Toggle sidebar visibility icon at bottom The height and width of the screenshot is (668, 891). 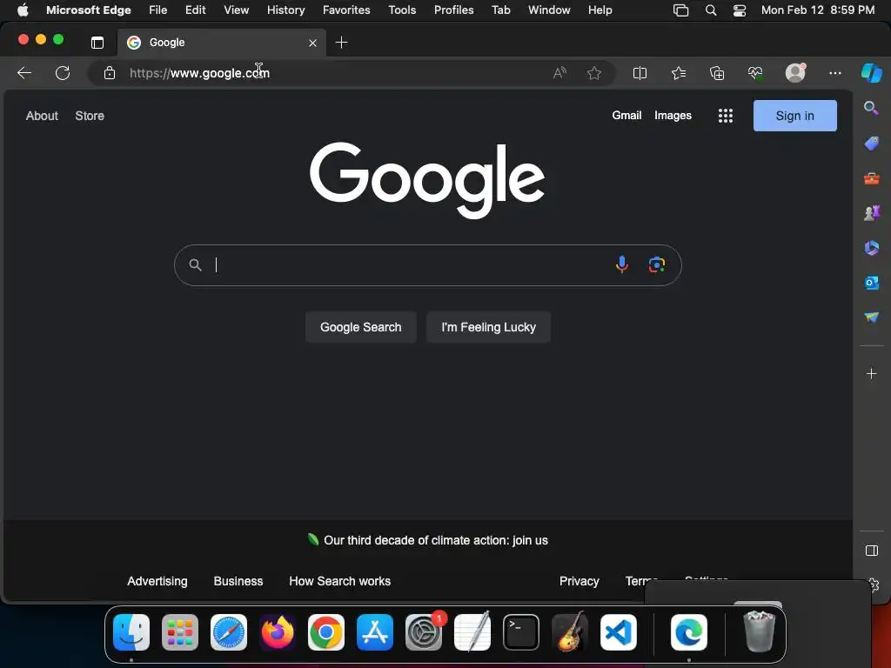pos(871,551)
